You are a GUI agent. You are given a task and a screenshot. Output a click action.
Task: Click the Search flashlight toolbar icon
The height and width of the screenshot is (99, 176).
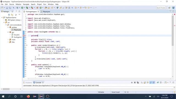tap(52, 8)
